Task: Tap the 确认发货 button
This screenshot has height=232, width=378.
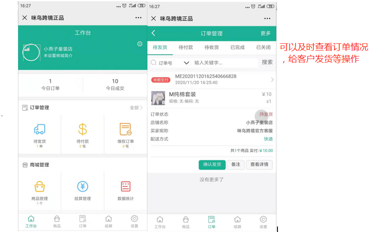Action: point(212,165)
